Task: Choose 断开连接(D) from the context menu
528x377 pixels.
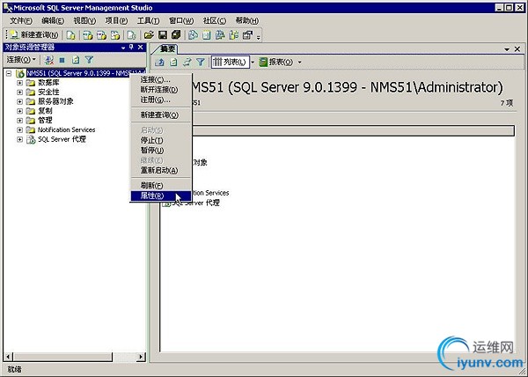Action: pyautogui.click(x=161, y=90)
